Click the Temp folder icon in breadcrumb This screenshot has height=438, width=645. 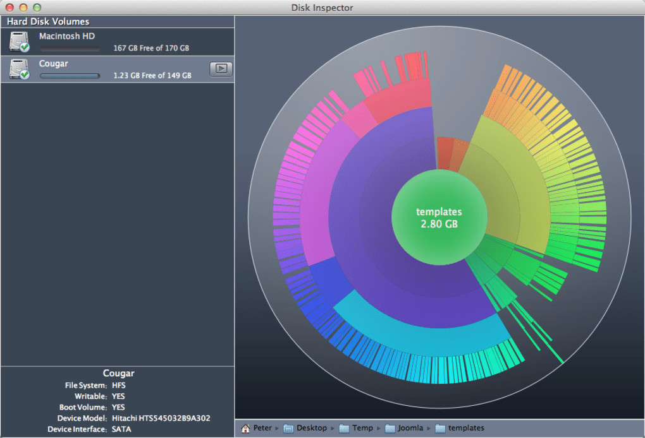coord(344,429)
